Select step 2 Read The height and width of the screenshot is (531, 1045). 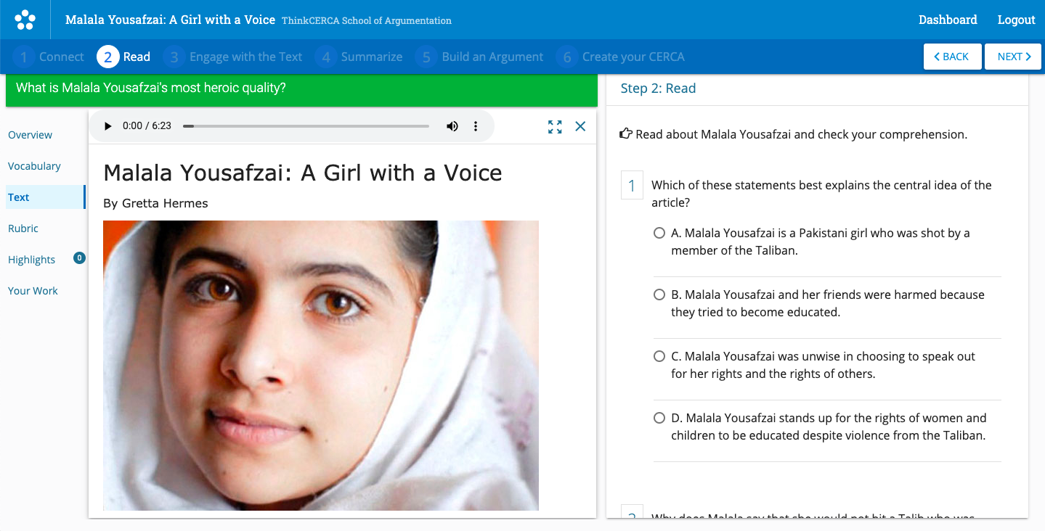124,57
